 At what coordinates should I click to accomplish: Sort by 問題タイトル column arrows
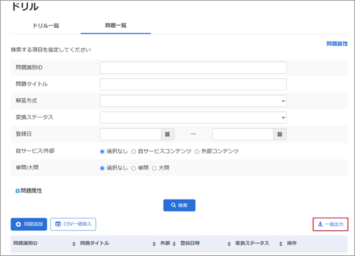coord(154,243)
